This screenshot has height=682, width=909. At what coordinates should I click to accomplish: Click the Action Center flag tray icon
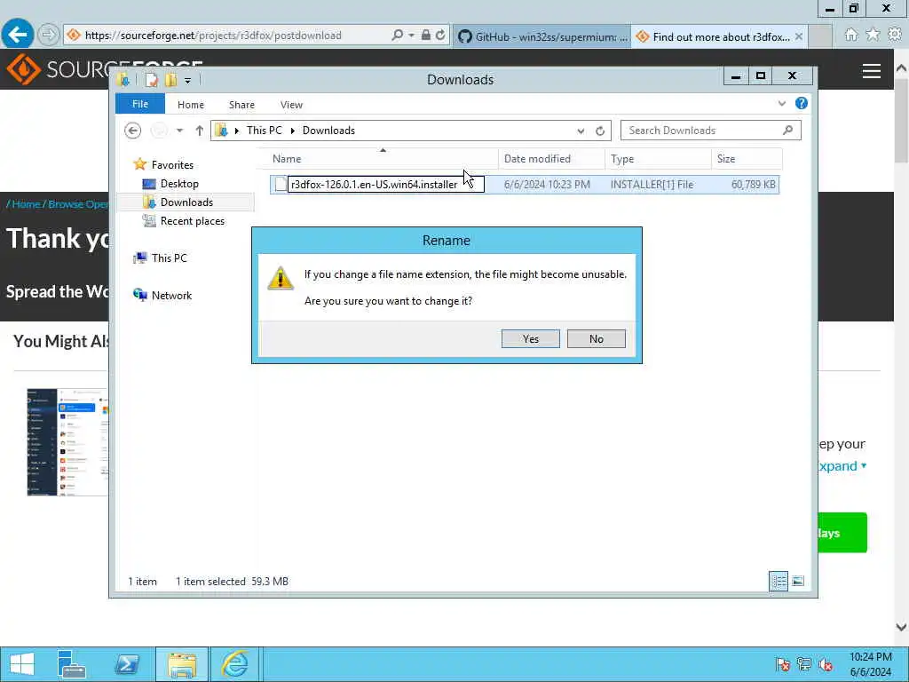point(782,664)
